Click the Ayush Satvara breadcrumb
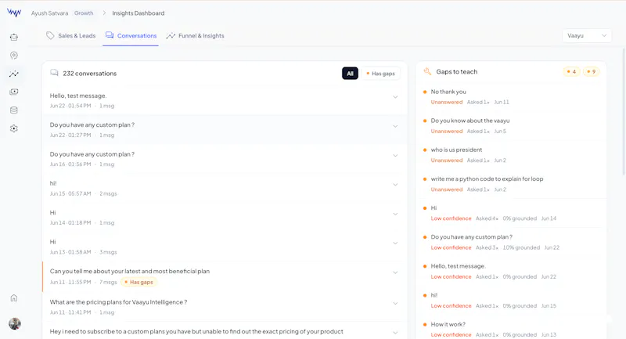 [49, 13]
